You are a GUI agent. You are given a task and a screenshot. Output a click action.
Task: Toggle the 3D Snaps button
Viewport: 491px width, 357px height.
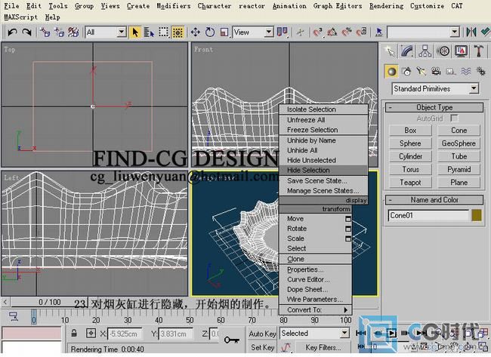point(317,32)
